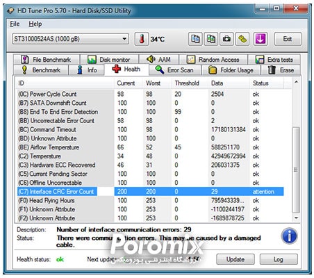The height and width of the screenshot is (278, 314).
Task: Open the Help menu
Action: click(35, 24)
